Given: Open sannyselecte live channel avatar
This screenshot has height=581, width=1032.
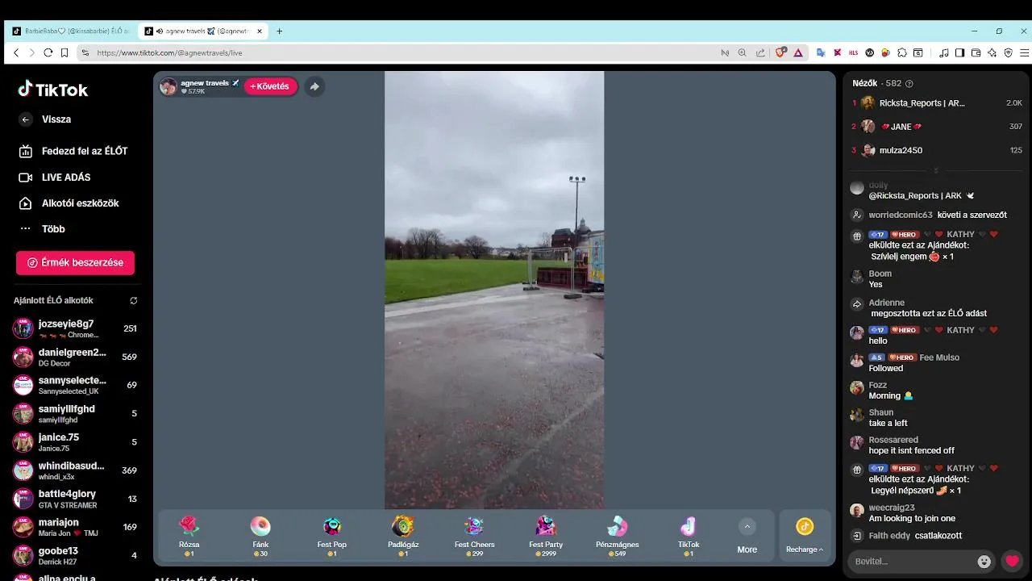Looking at the screenshot, I should pos(23,385).
